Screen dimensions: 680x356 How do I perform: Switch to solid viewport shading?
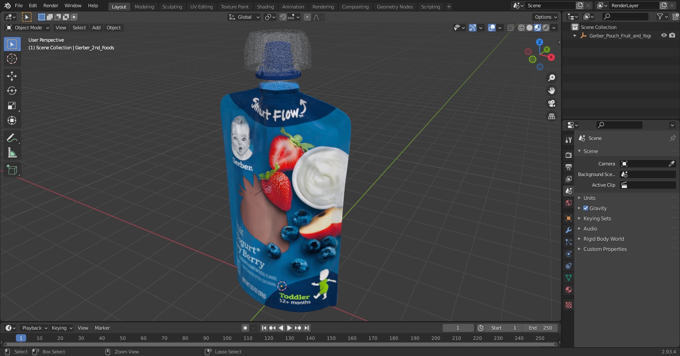(x=530, y=28)
